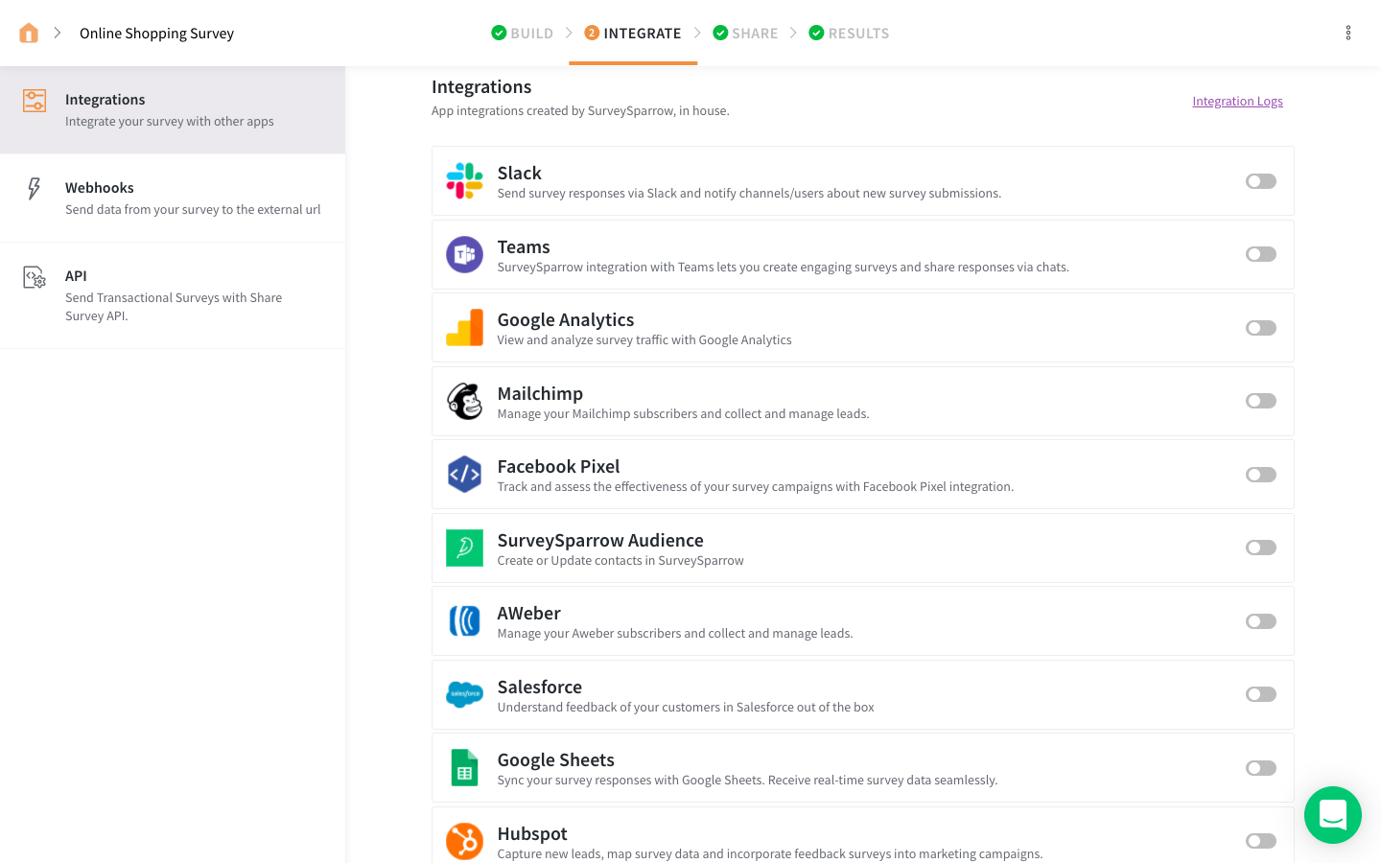Click 'Create or Update contacts in SurveySparrow' text
The height and width of the screenshot is (863, 1381).
[x=620, y=560]
